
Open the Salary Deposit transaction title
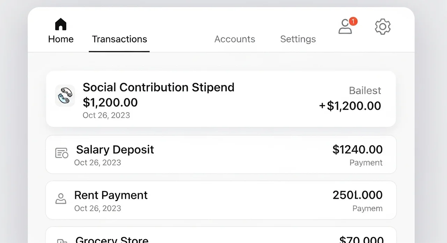115,150
